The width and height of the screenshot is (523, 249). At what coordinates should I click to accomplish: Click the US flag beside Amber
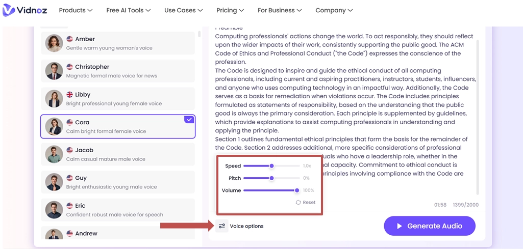(70, 39)
